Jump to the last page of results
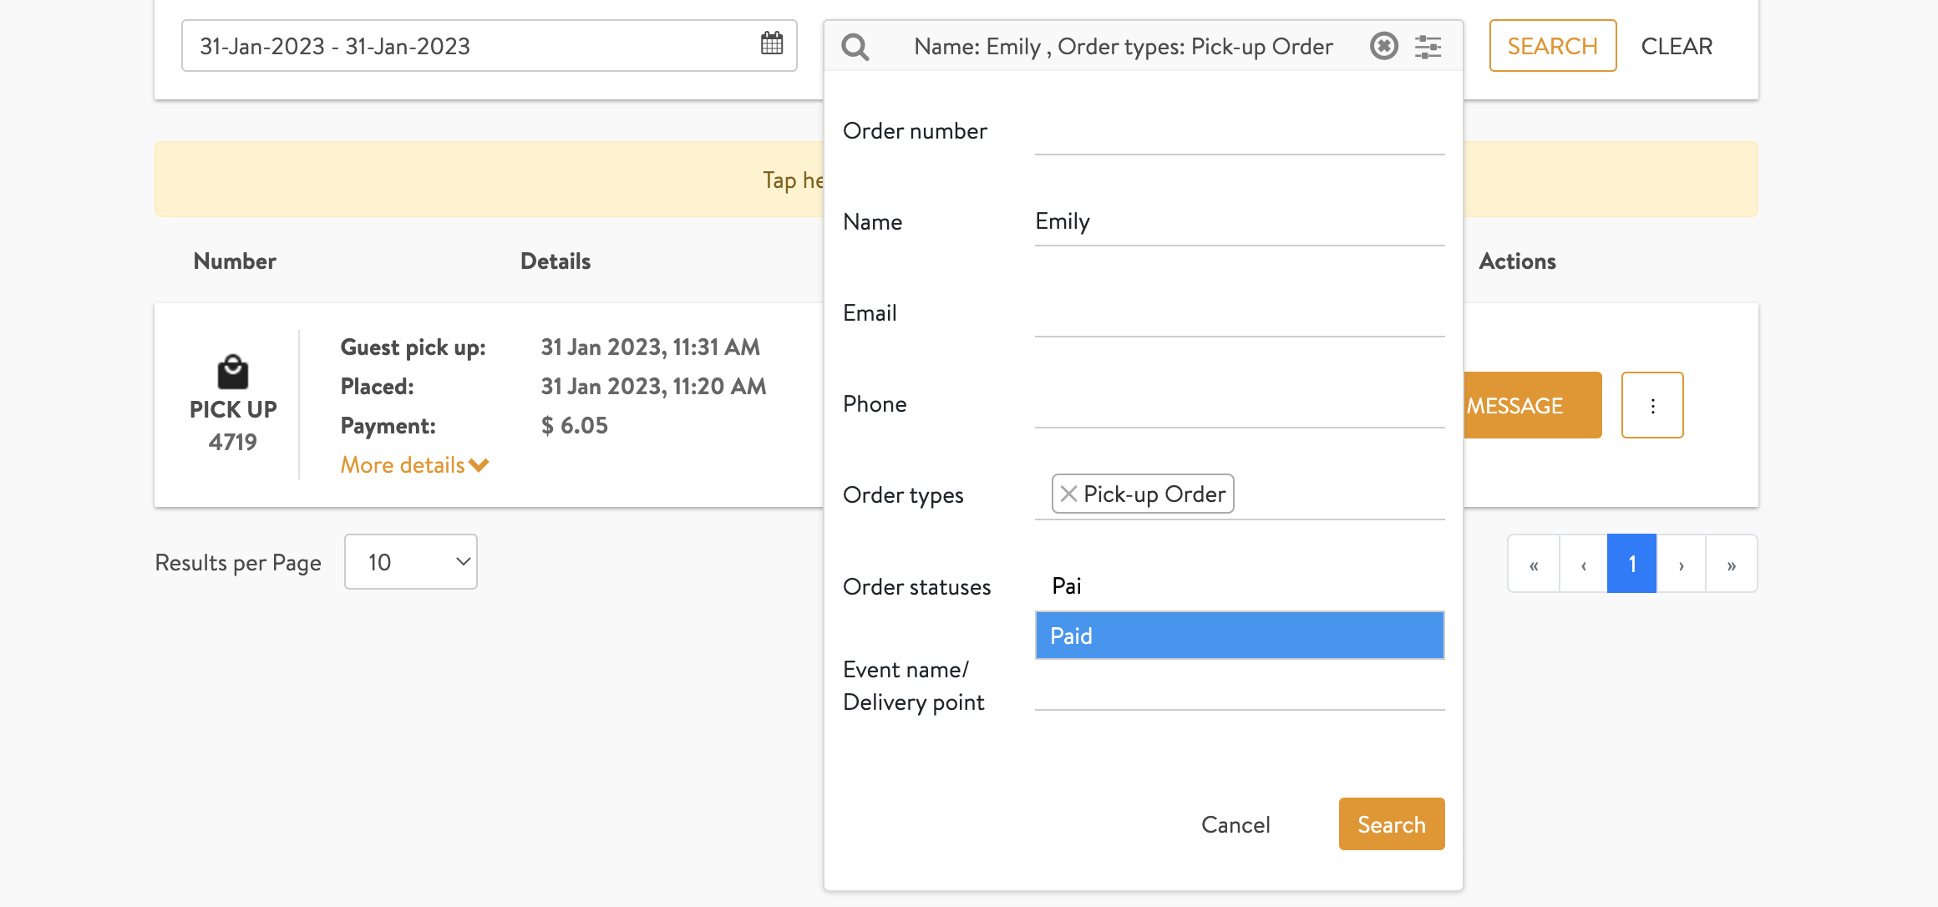 pyautogui.click(x=1731, y=565)
